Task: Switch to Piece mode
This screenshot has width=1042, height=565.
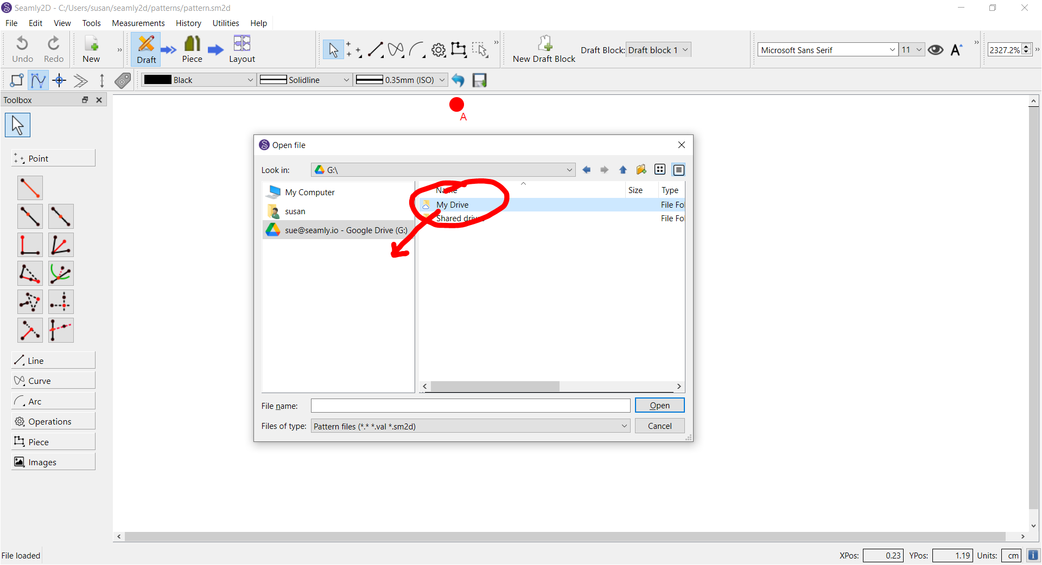Action: (192, 44)
